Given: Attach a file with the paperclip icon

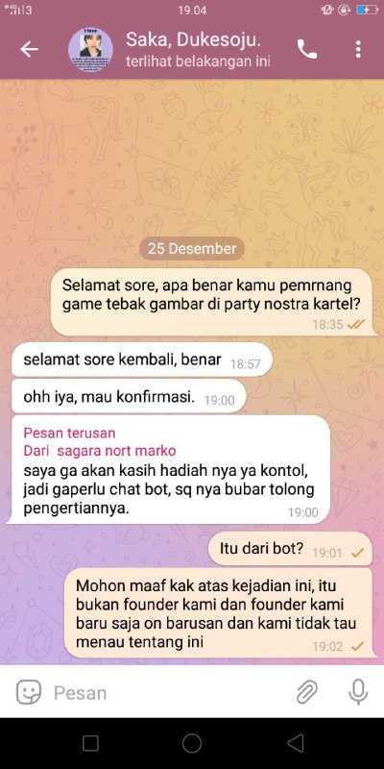Looking at the screenshot, I should 307,692.
